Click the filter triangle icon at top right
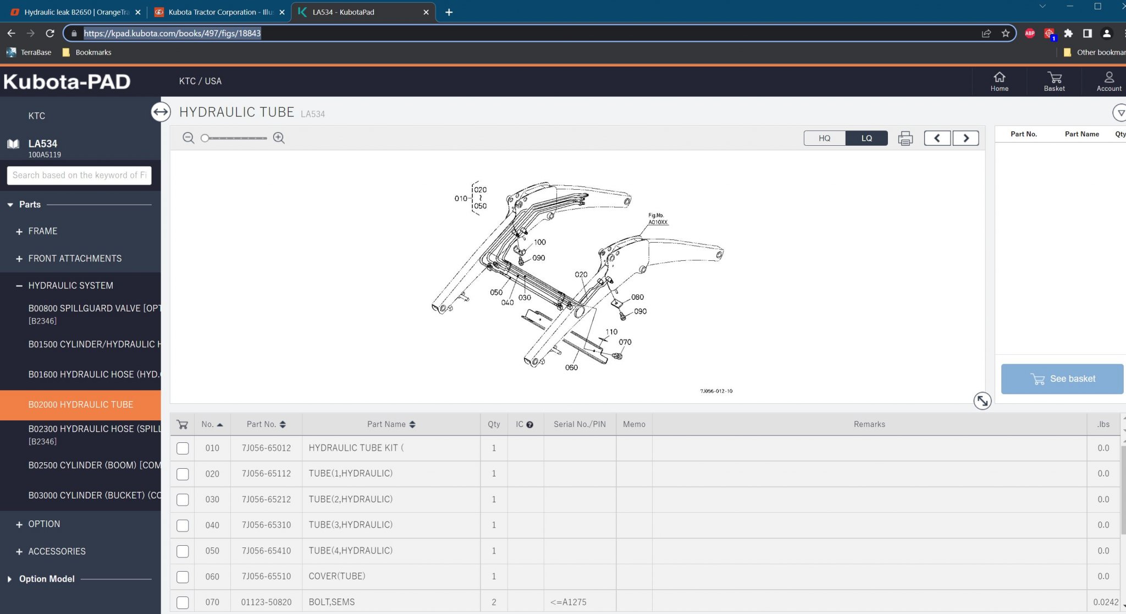 click(x=1120, y=113)
